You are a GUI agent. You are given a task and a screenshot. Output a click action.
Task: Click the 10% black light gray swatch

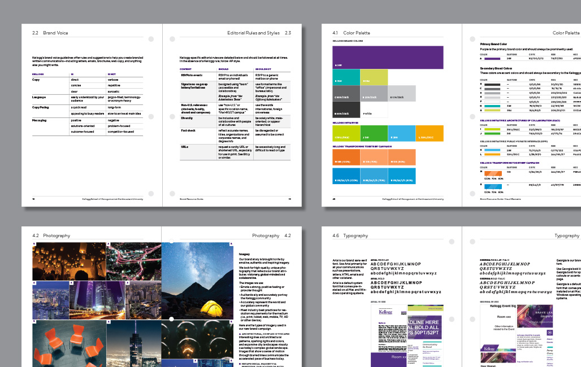(402, 93)
